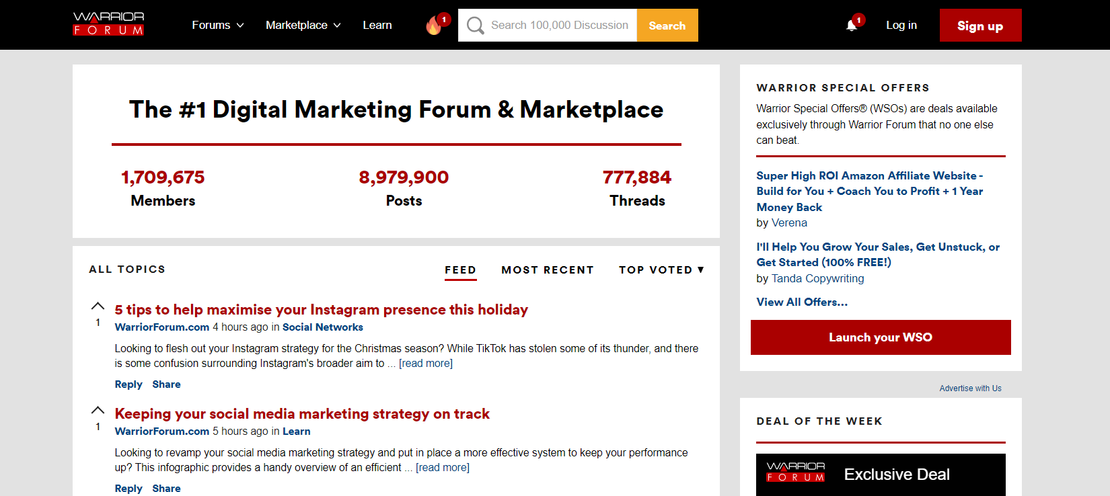Click read more on the social media strategy post
Viewport: 1110px width, 496px height.
443,468
